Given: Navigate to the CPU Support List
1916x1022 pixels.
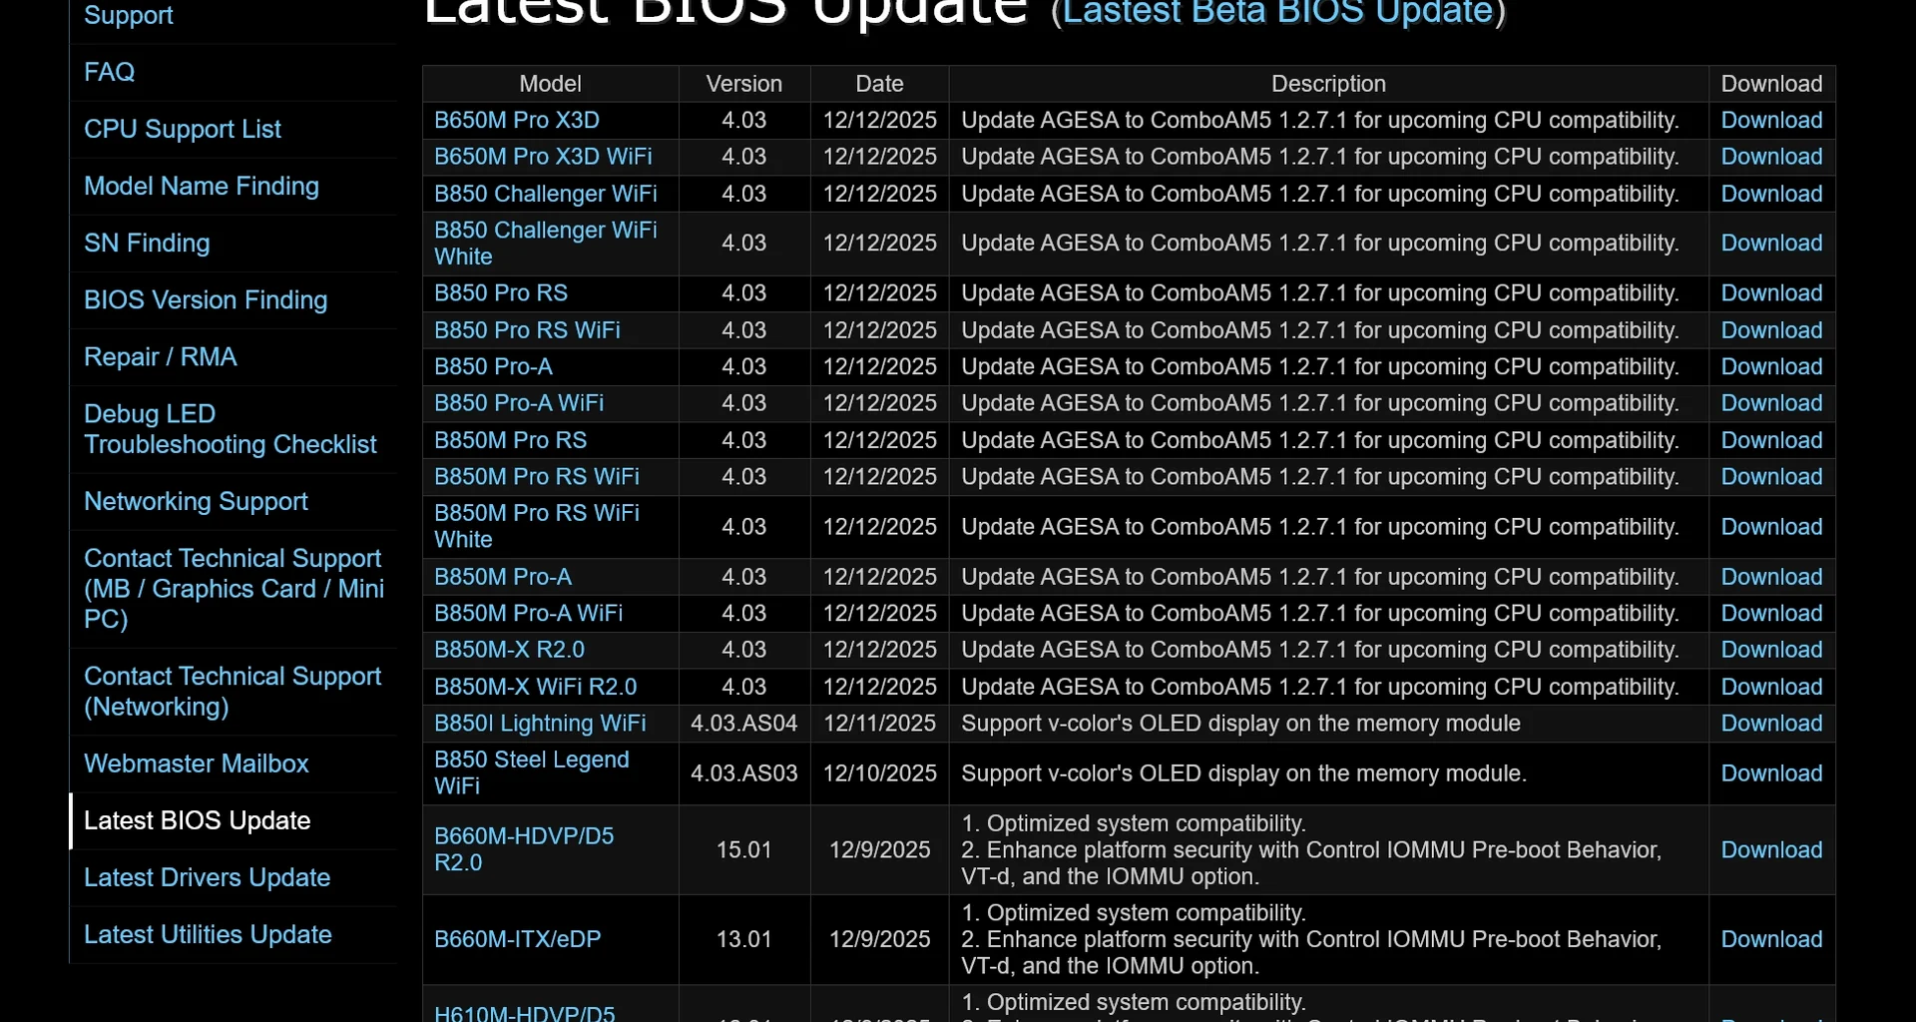Looking at the screenshot, I should pos(183,129).
